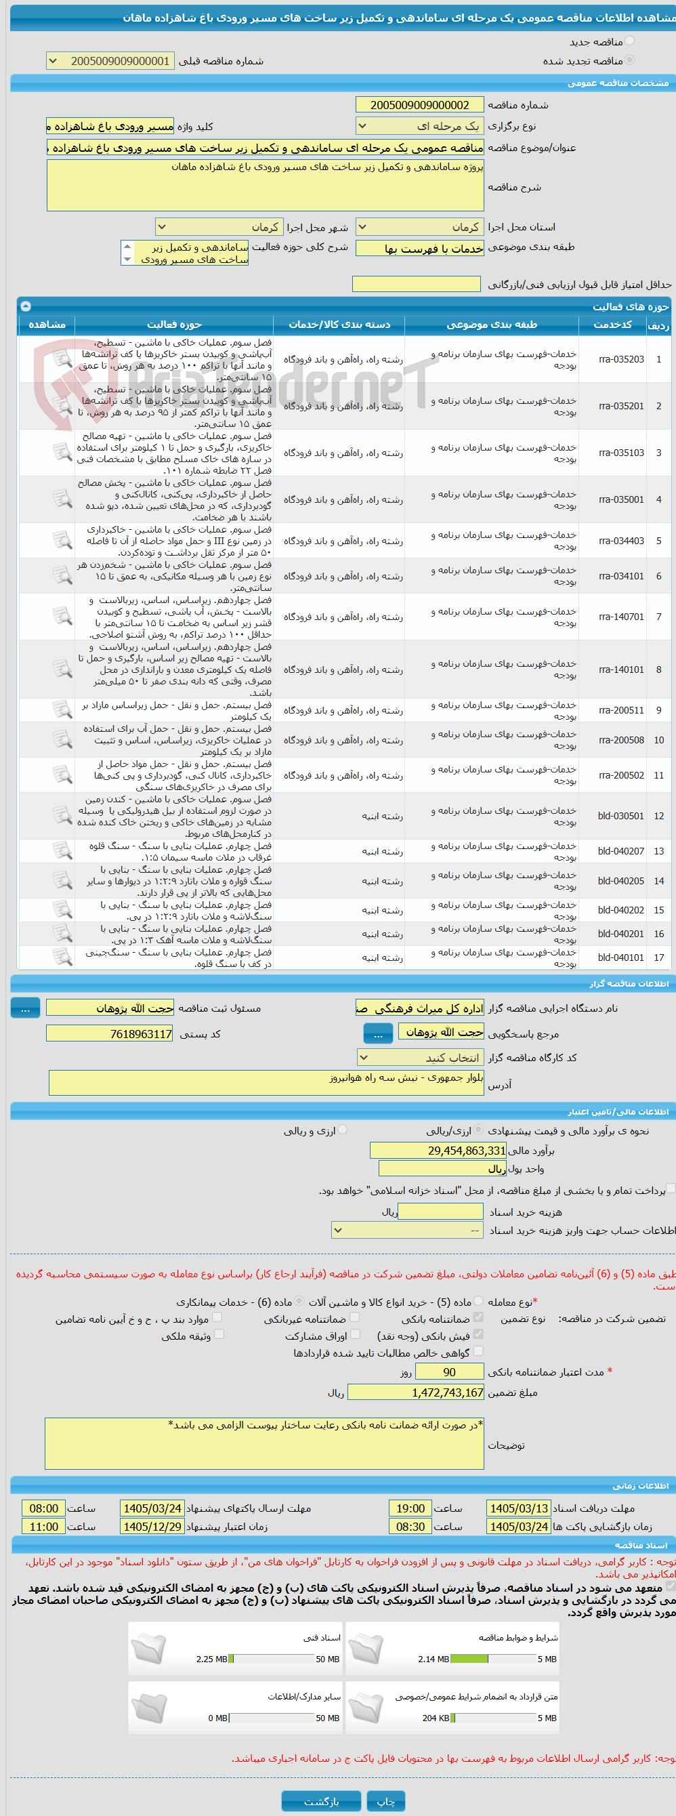
Task: Toggle گواهی خالص مطالبات checkbox
Action: point(479,1350)
